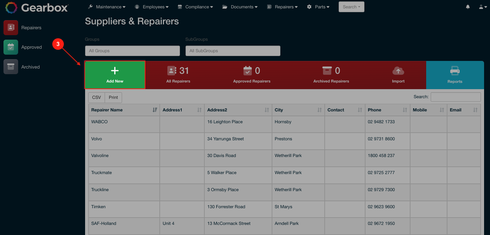The height and width of the screenshot is (235, 490).
Task: Open the Compliance menu
Action: (195, 7)
